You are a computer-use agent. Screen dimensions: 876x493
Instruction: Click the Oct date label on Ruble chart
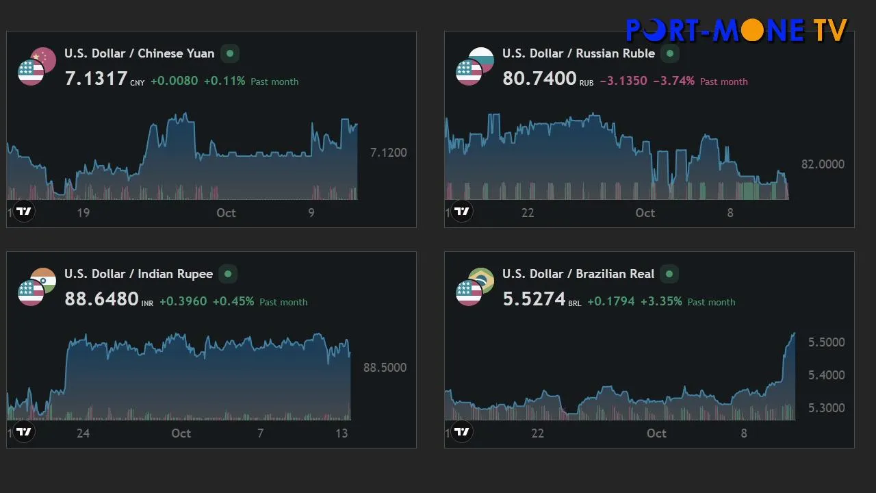[x=645, y=213]
